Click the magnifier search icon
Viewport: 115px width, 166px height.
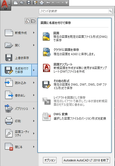click(110, 11)
